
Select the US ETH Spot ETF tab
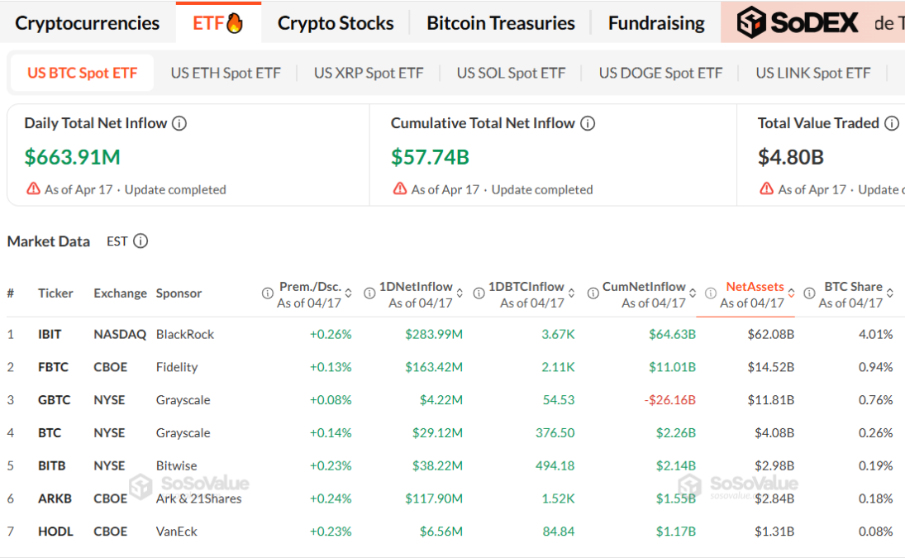(226, 73)
